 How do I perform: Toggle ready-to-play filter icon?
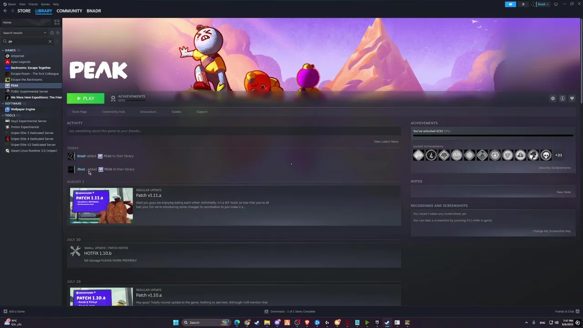click(x=57, y=33)
